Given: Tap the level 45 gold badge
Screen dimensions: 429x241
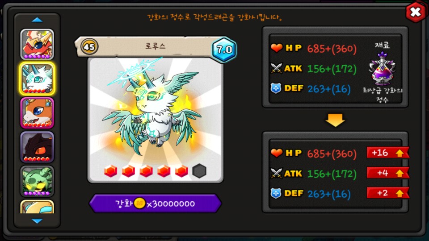Looking at the screenshot, I should pyautogui.click(x=89, y=47).
